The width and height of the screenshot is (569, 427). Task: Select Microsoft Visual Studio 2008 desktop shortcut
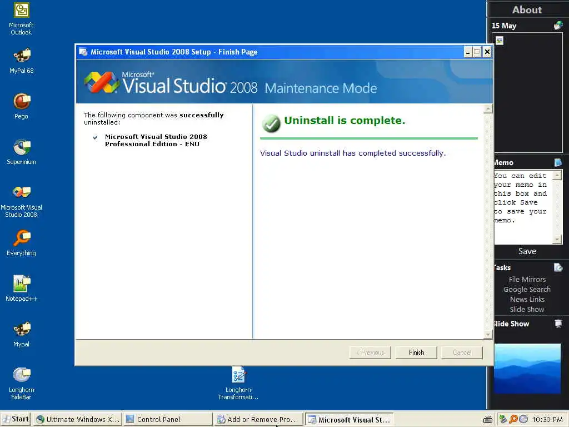tap(22, 201)
